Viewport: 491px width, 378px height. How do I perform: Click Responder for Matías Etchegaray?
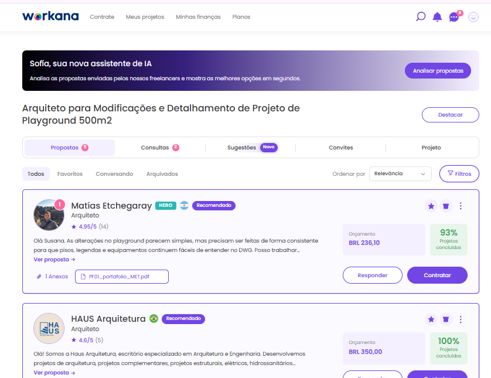[372, 275]
